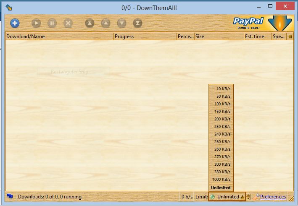Set limit to 260 KB/s
298x206 pixels.
[x=221, y=149]
